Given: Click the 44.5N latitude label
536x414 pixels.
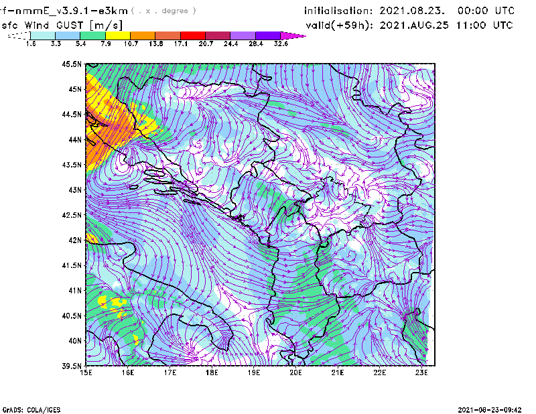Looking at the screenshot, I should (x=72, y=114).
